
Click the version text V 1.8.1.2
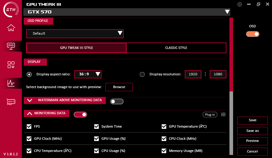[x=11, y=154]
